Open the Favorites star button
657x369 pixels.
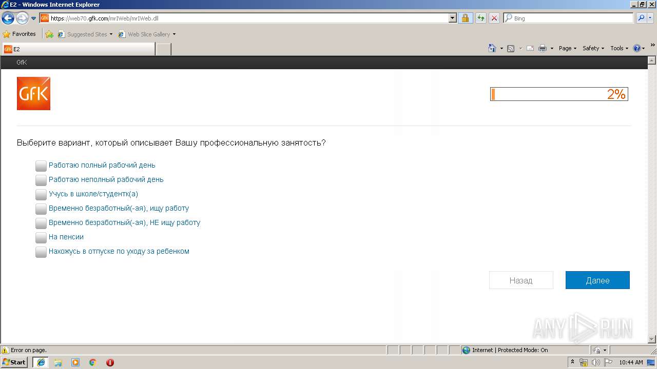(20, 34)
